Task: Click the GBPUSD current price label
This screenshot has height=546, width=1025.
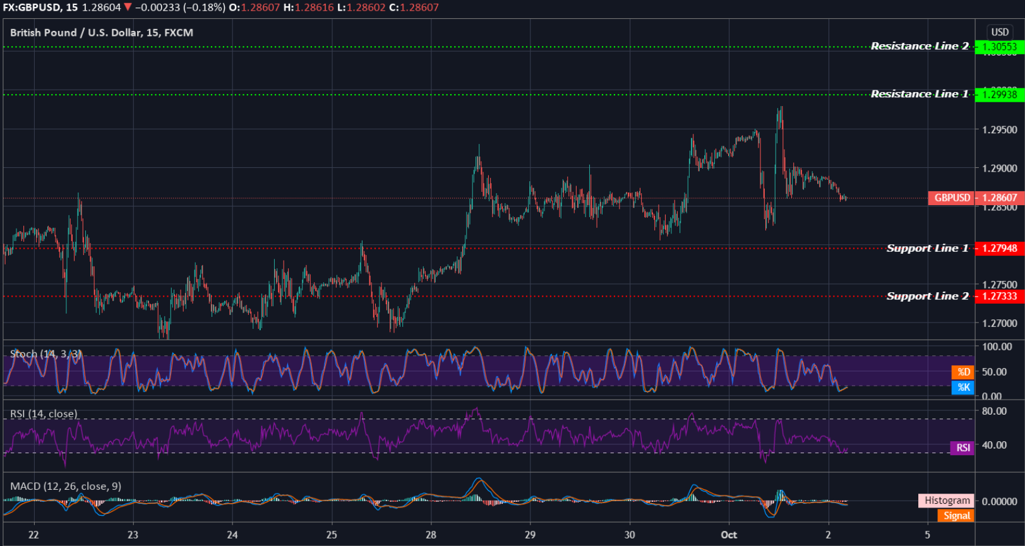Action: (952, 198)
